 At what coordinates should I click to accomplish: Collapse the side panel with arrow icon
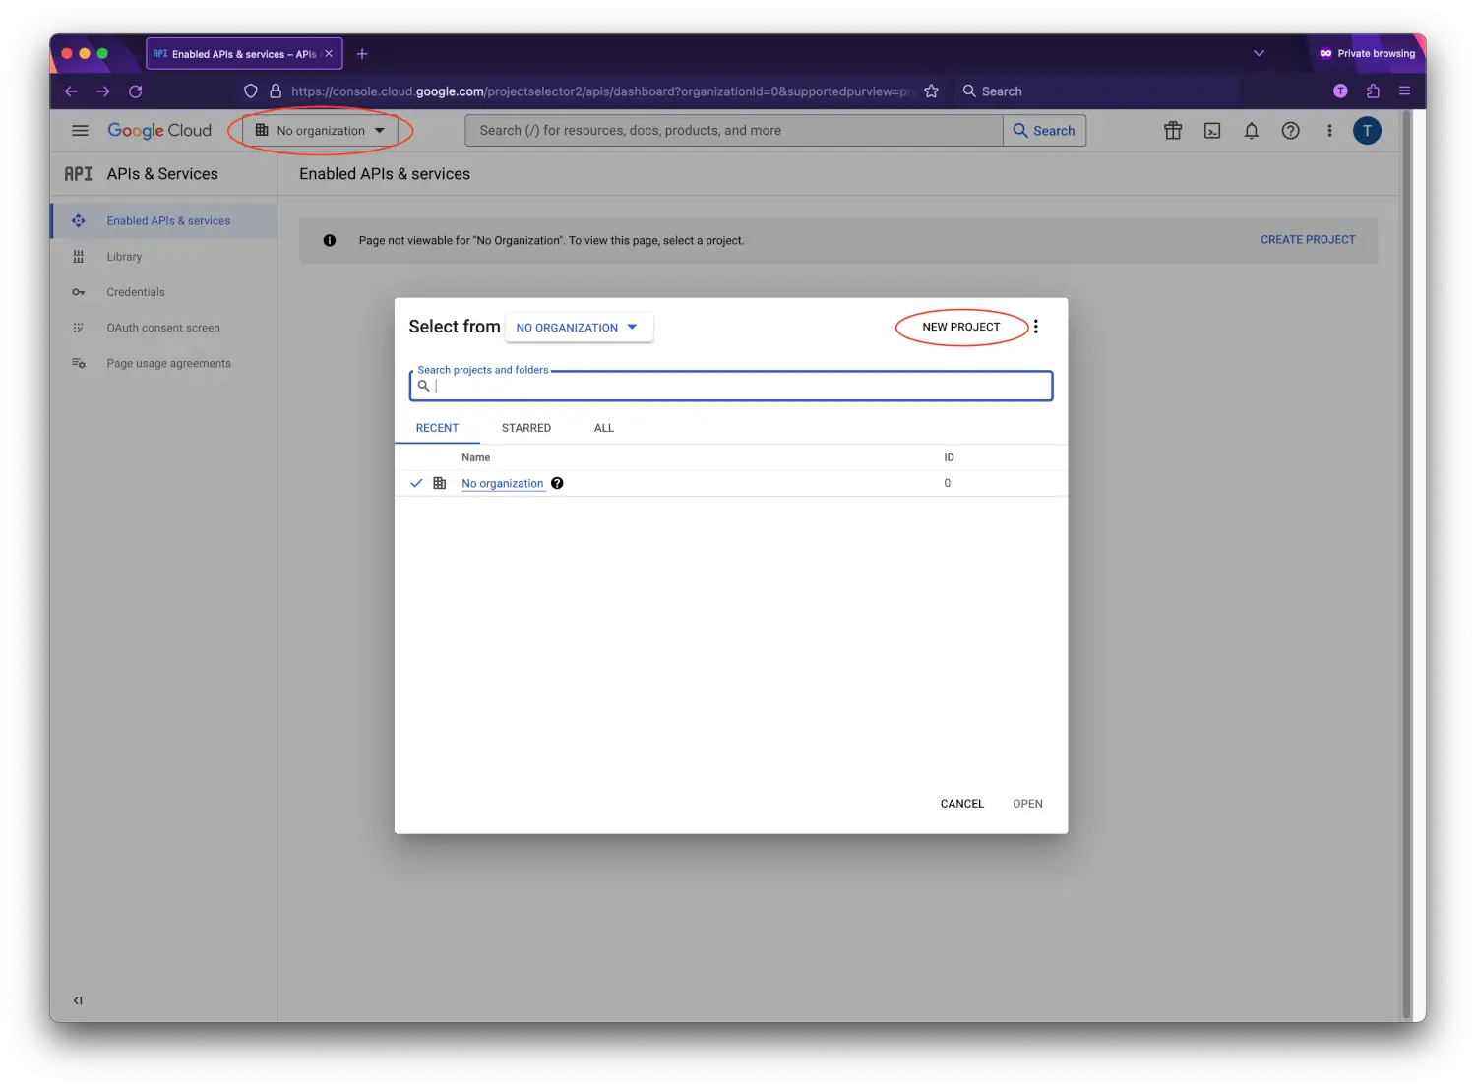pos(78,1000)
